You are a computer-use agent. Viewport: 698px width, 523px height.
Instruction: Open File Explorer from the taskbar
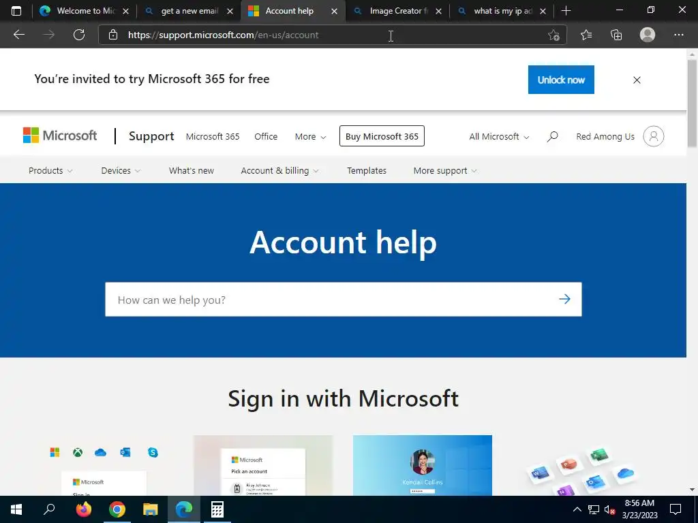(x=151, y=509)
